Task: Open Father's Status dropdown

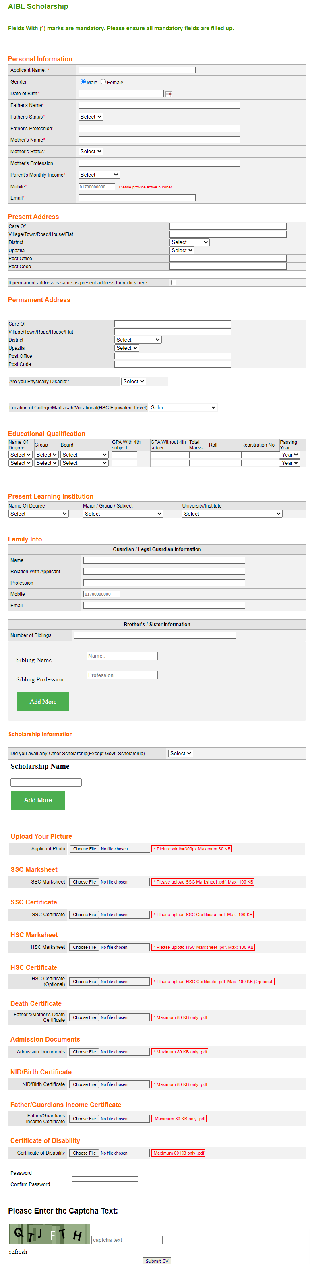Action: (x=91, y=117)
